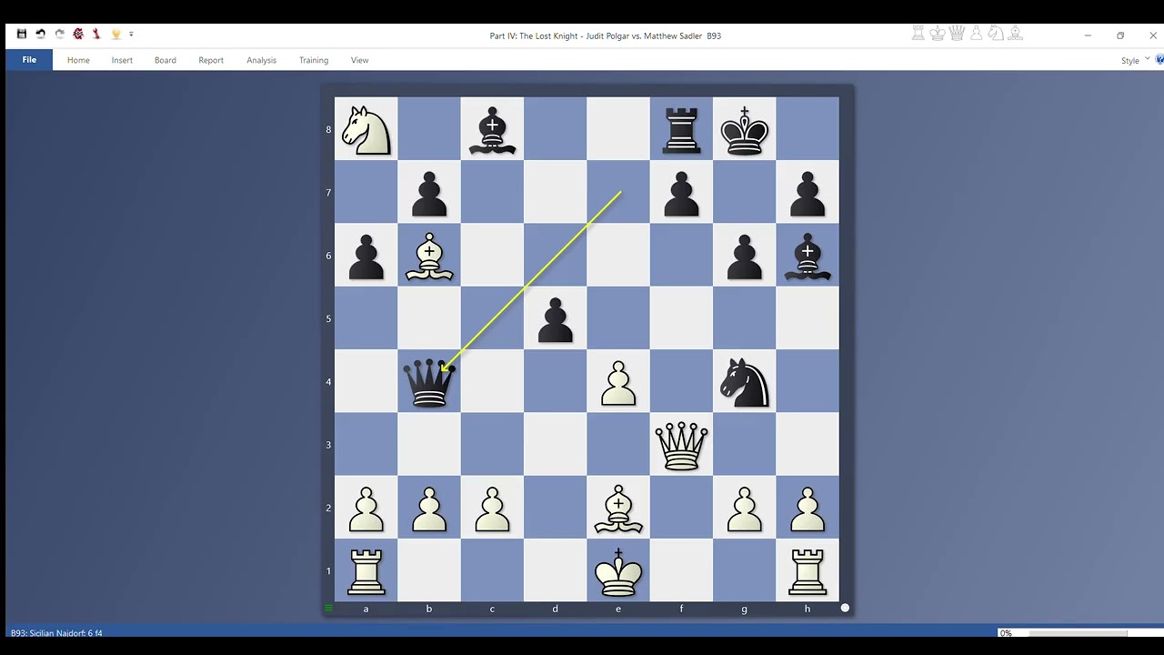This screenshot has height=655, width=1164.
Task: Click the 0% progress bar in status bar
Action: 1078,633
